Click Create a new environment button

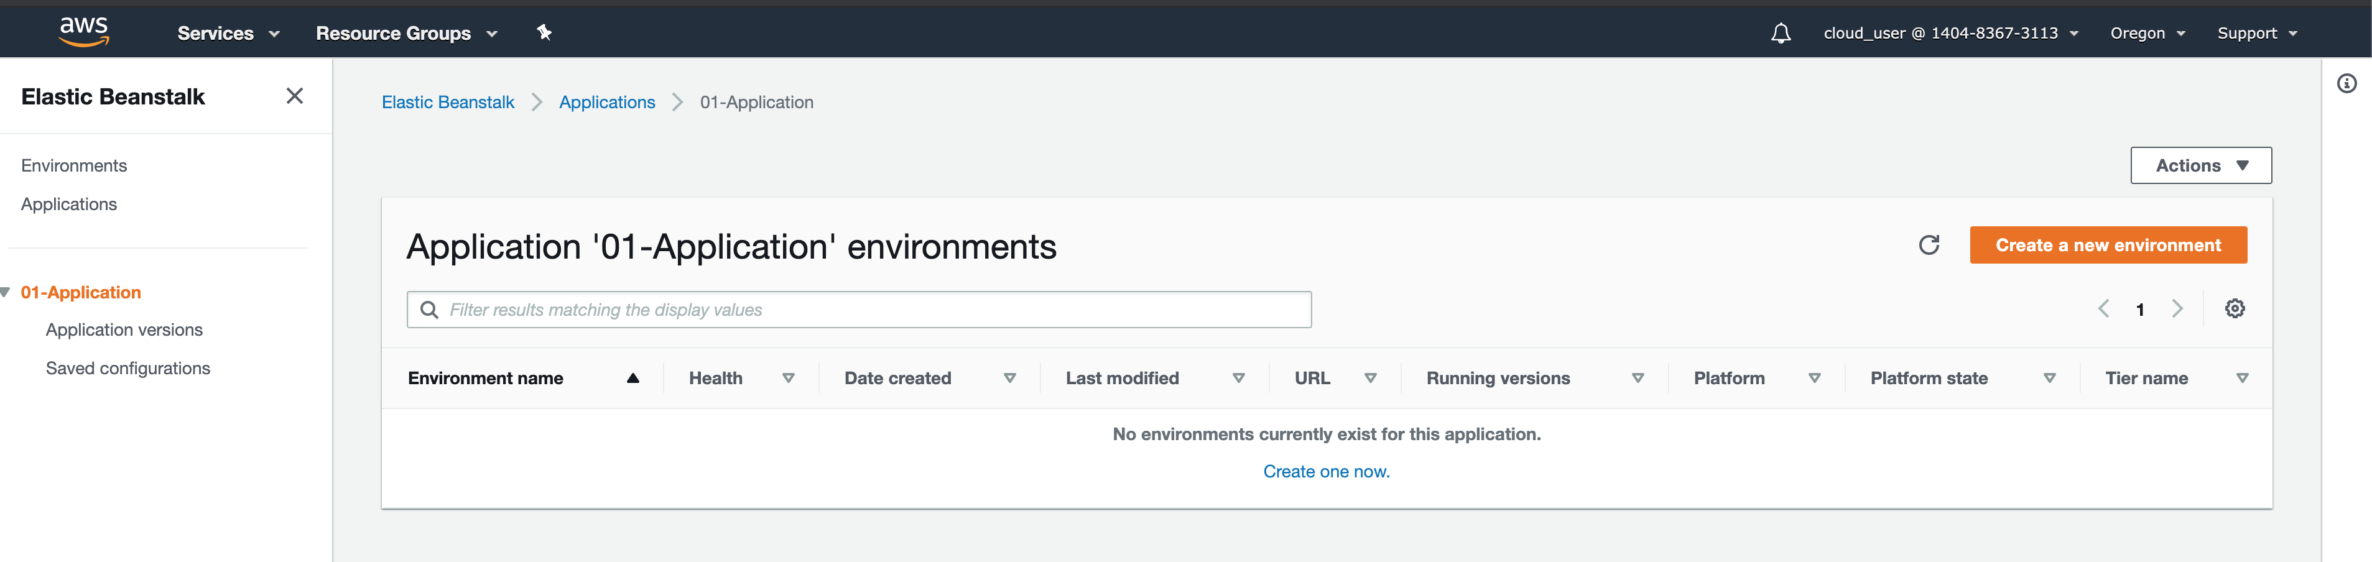(2107, 245)
